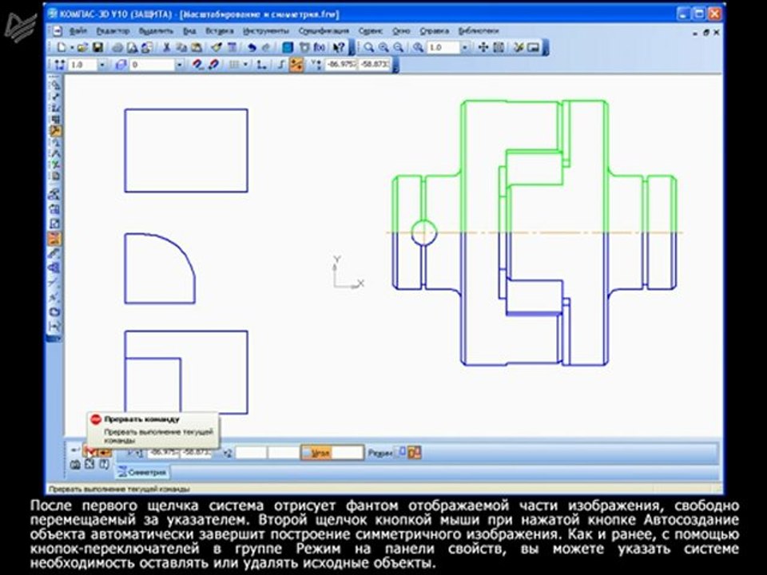Zoom in with the plus magnifier
The height and width of the screenshot is (575, 767).
384,47
